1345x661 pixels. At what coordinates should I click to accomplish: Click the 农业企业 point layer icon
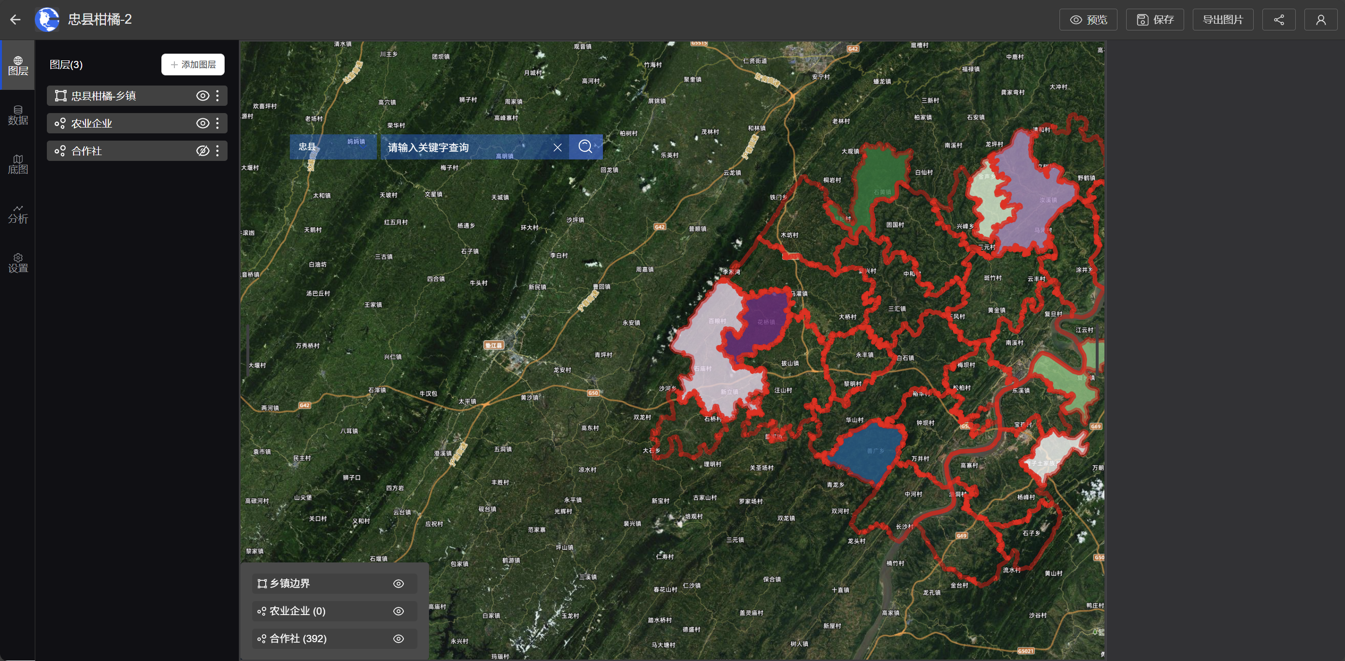pyautogui.click(x=60, y=123)
